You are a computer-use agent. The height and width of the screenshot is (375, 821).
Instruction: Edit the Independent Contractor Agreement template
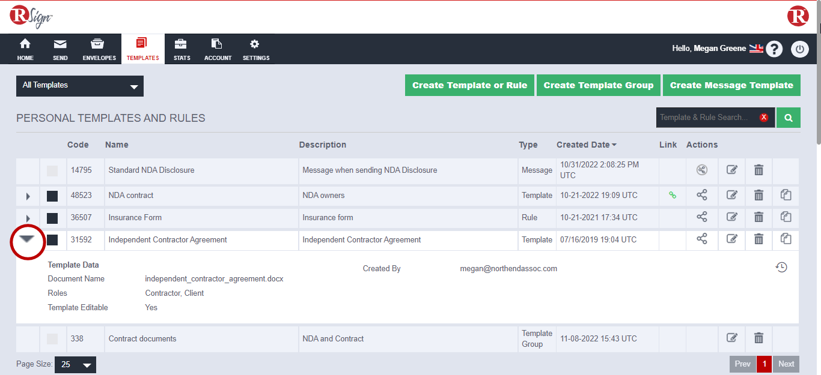[x=731, y=239]
